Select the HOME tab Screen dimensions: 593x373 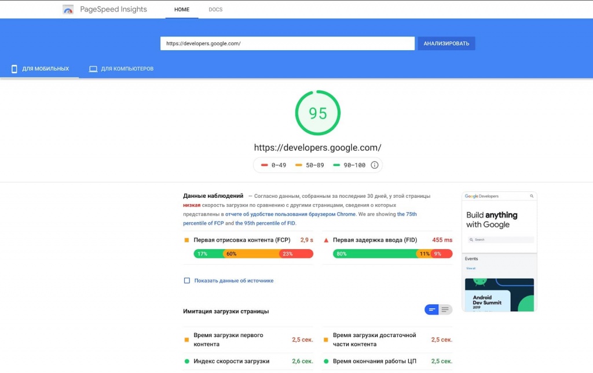182,10
